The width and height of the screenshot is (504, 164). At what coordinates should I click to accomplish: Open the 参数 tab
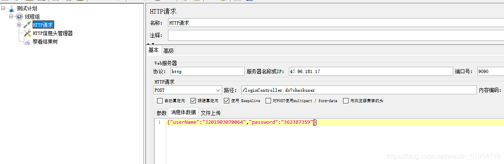click(161, 113)
